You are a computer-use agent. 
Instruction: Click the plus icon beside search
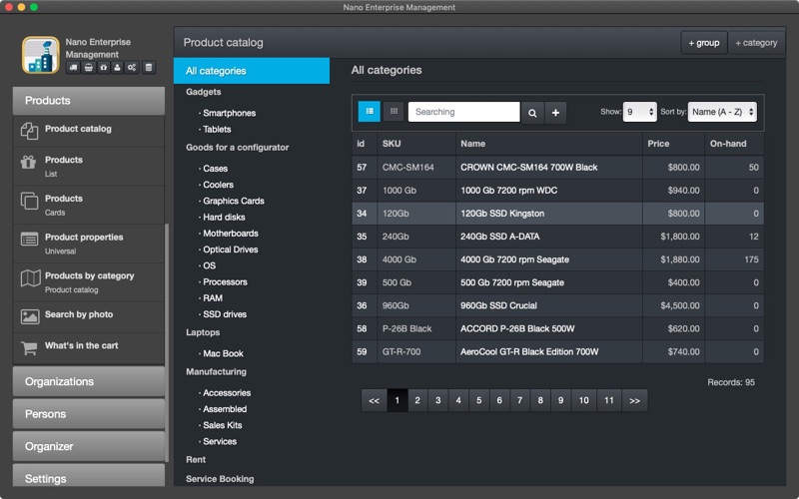pos(556,113)
